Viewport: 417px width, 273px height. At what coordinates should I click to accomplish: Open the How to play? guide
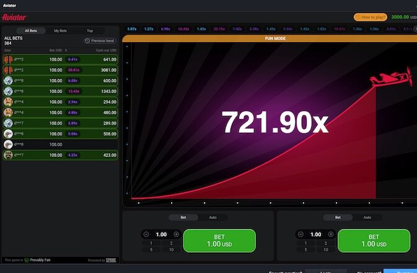pos(370,17)
